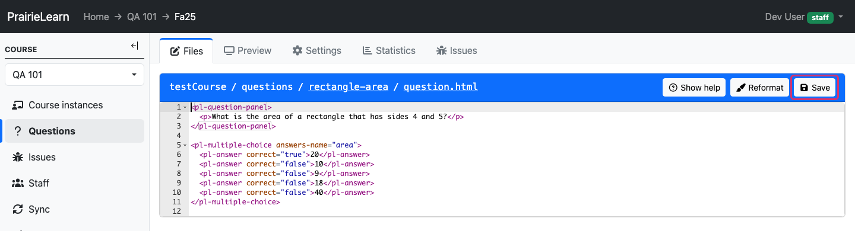
Task: Click the green staff badge
Action: 820,18
